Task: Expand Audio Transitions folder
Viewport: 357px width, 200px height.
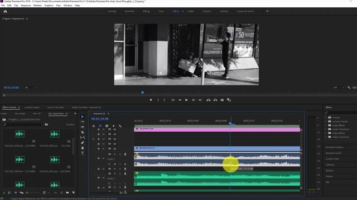Action: pyautogui.click(x=326, y=129)
